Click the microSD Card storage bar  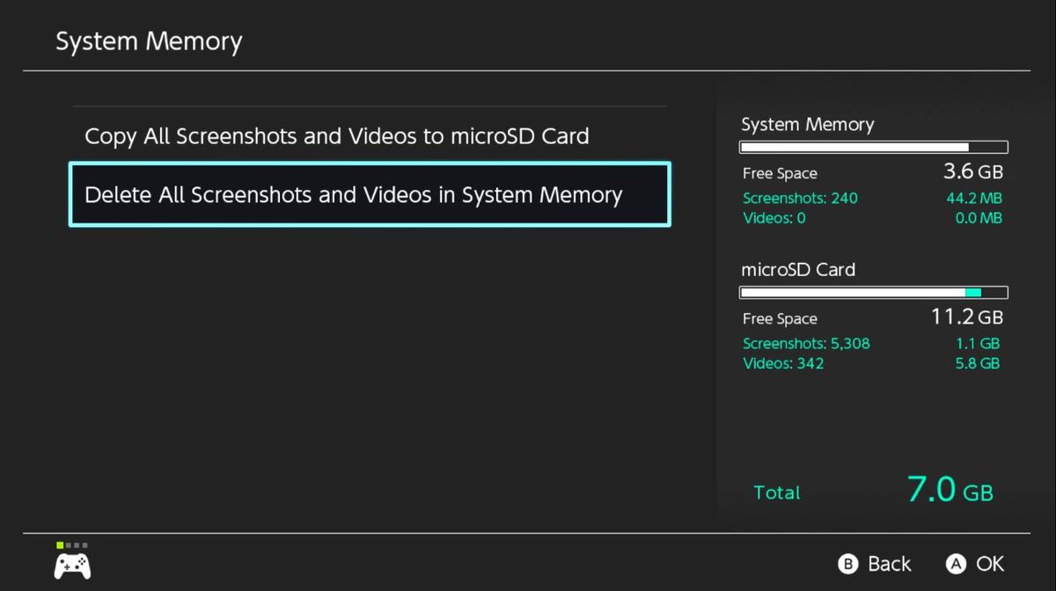click(x=872, y=291)
